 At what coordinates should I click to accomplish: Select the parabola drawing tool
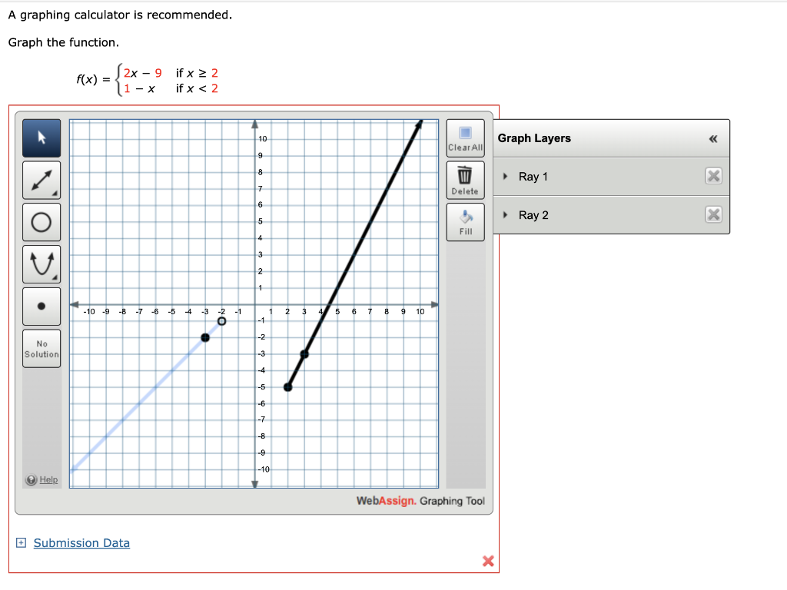pos(41,263)
